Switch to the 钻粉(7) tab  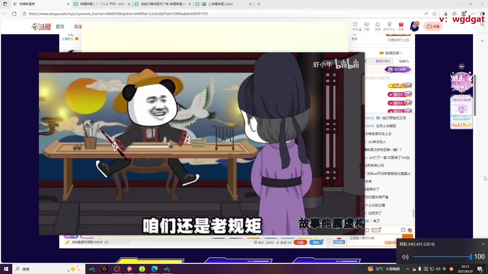pos(404,61)
